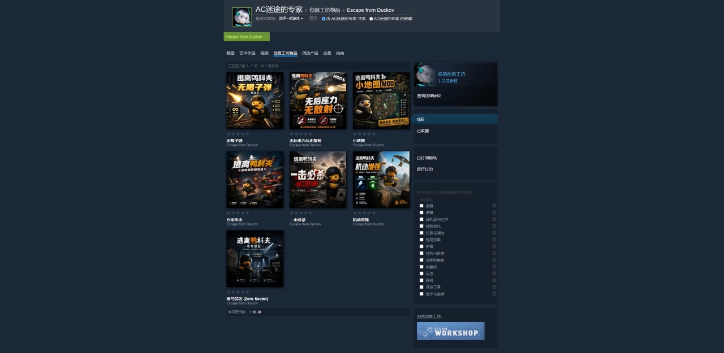Exclude the 体验优化 tag via minus icon
Image resolution: width=724 pixels, height=353 pixels.
click(x=494, y=226)
